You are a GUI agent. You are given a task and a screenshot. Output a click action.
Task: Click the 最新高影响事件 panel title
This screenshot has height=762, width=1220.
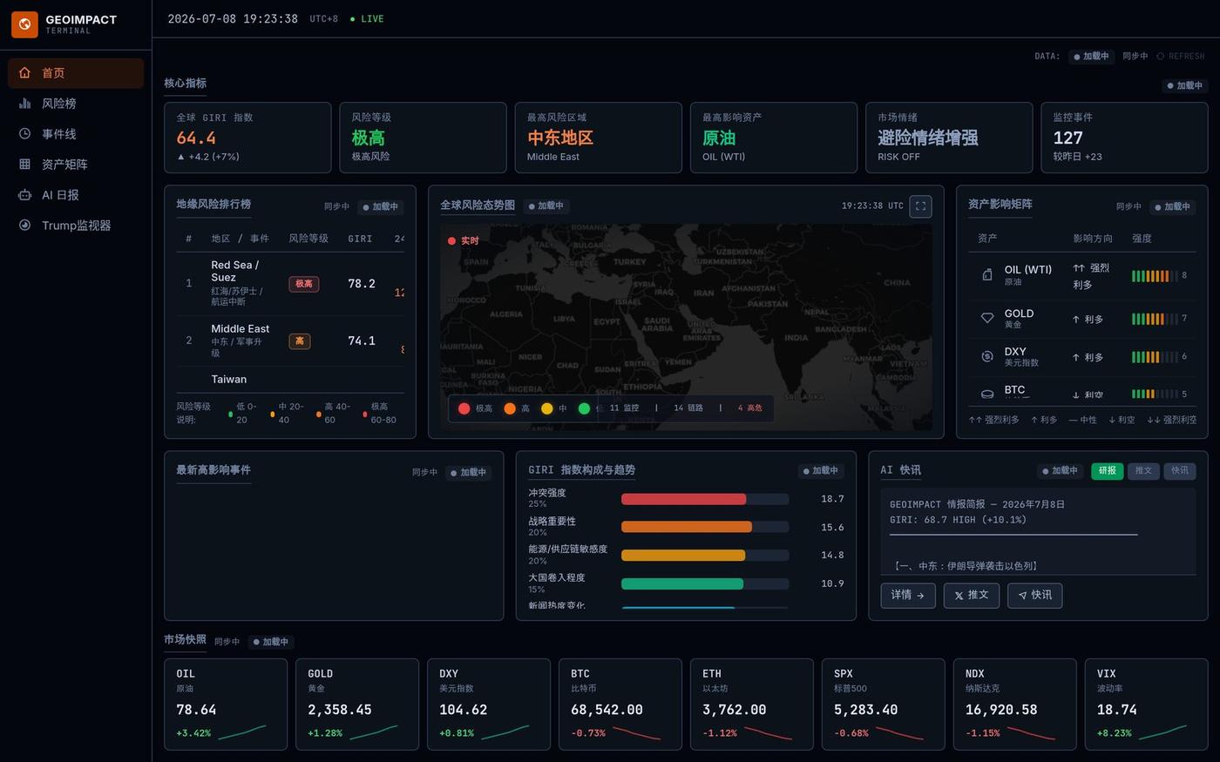tap(213, 470)
